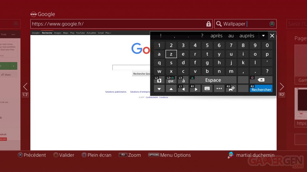Tap the backspace delete key

[261, 80]
